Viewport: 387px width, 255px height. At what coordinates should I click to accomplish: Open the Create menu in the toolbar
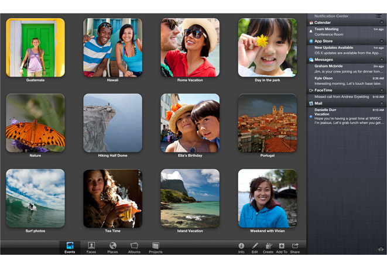(268, 247)
